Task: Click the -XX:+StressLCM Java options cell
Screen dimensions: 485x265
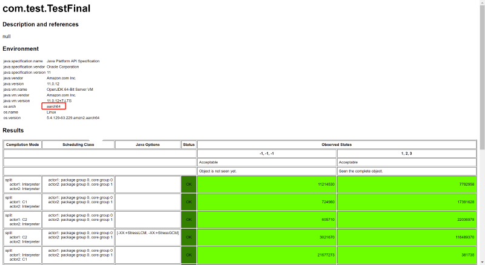Action: pyautogui.click(x=147, y=233)
